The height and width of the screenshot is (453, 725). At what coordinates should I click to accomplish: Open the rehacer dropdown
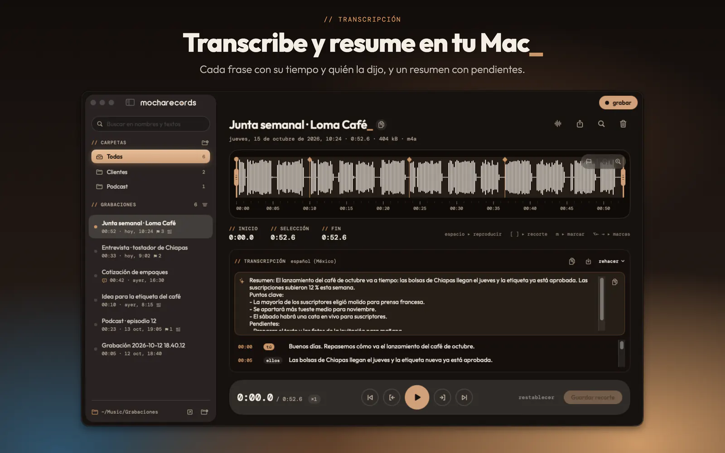click(x=611, y=261)
